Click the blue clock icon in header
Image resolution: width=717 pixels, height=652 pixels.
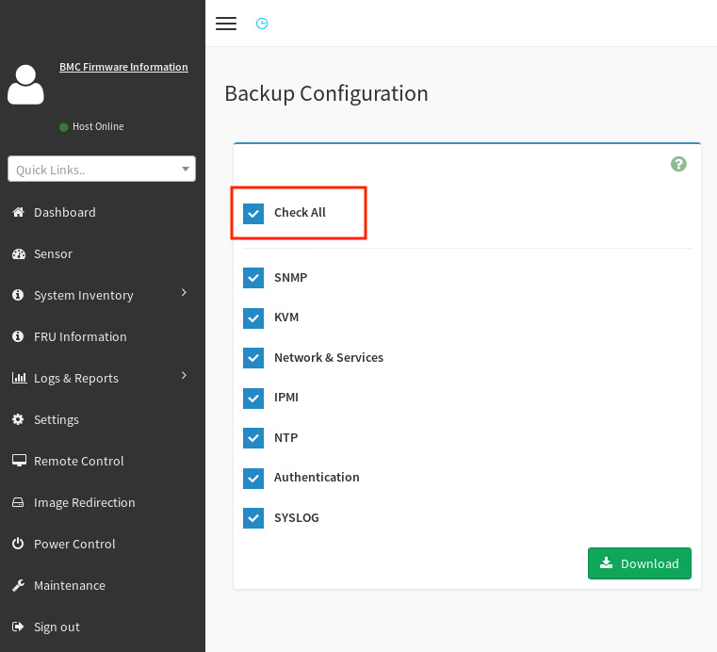click(262, 24)
